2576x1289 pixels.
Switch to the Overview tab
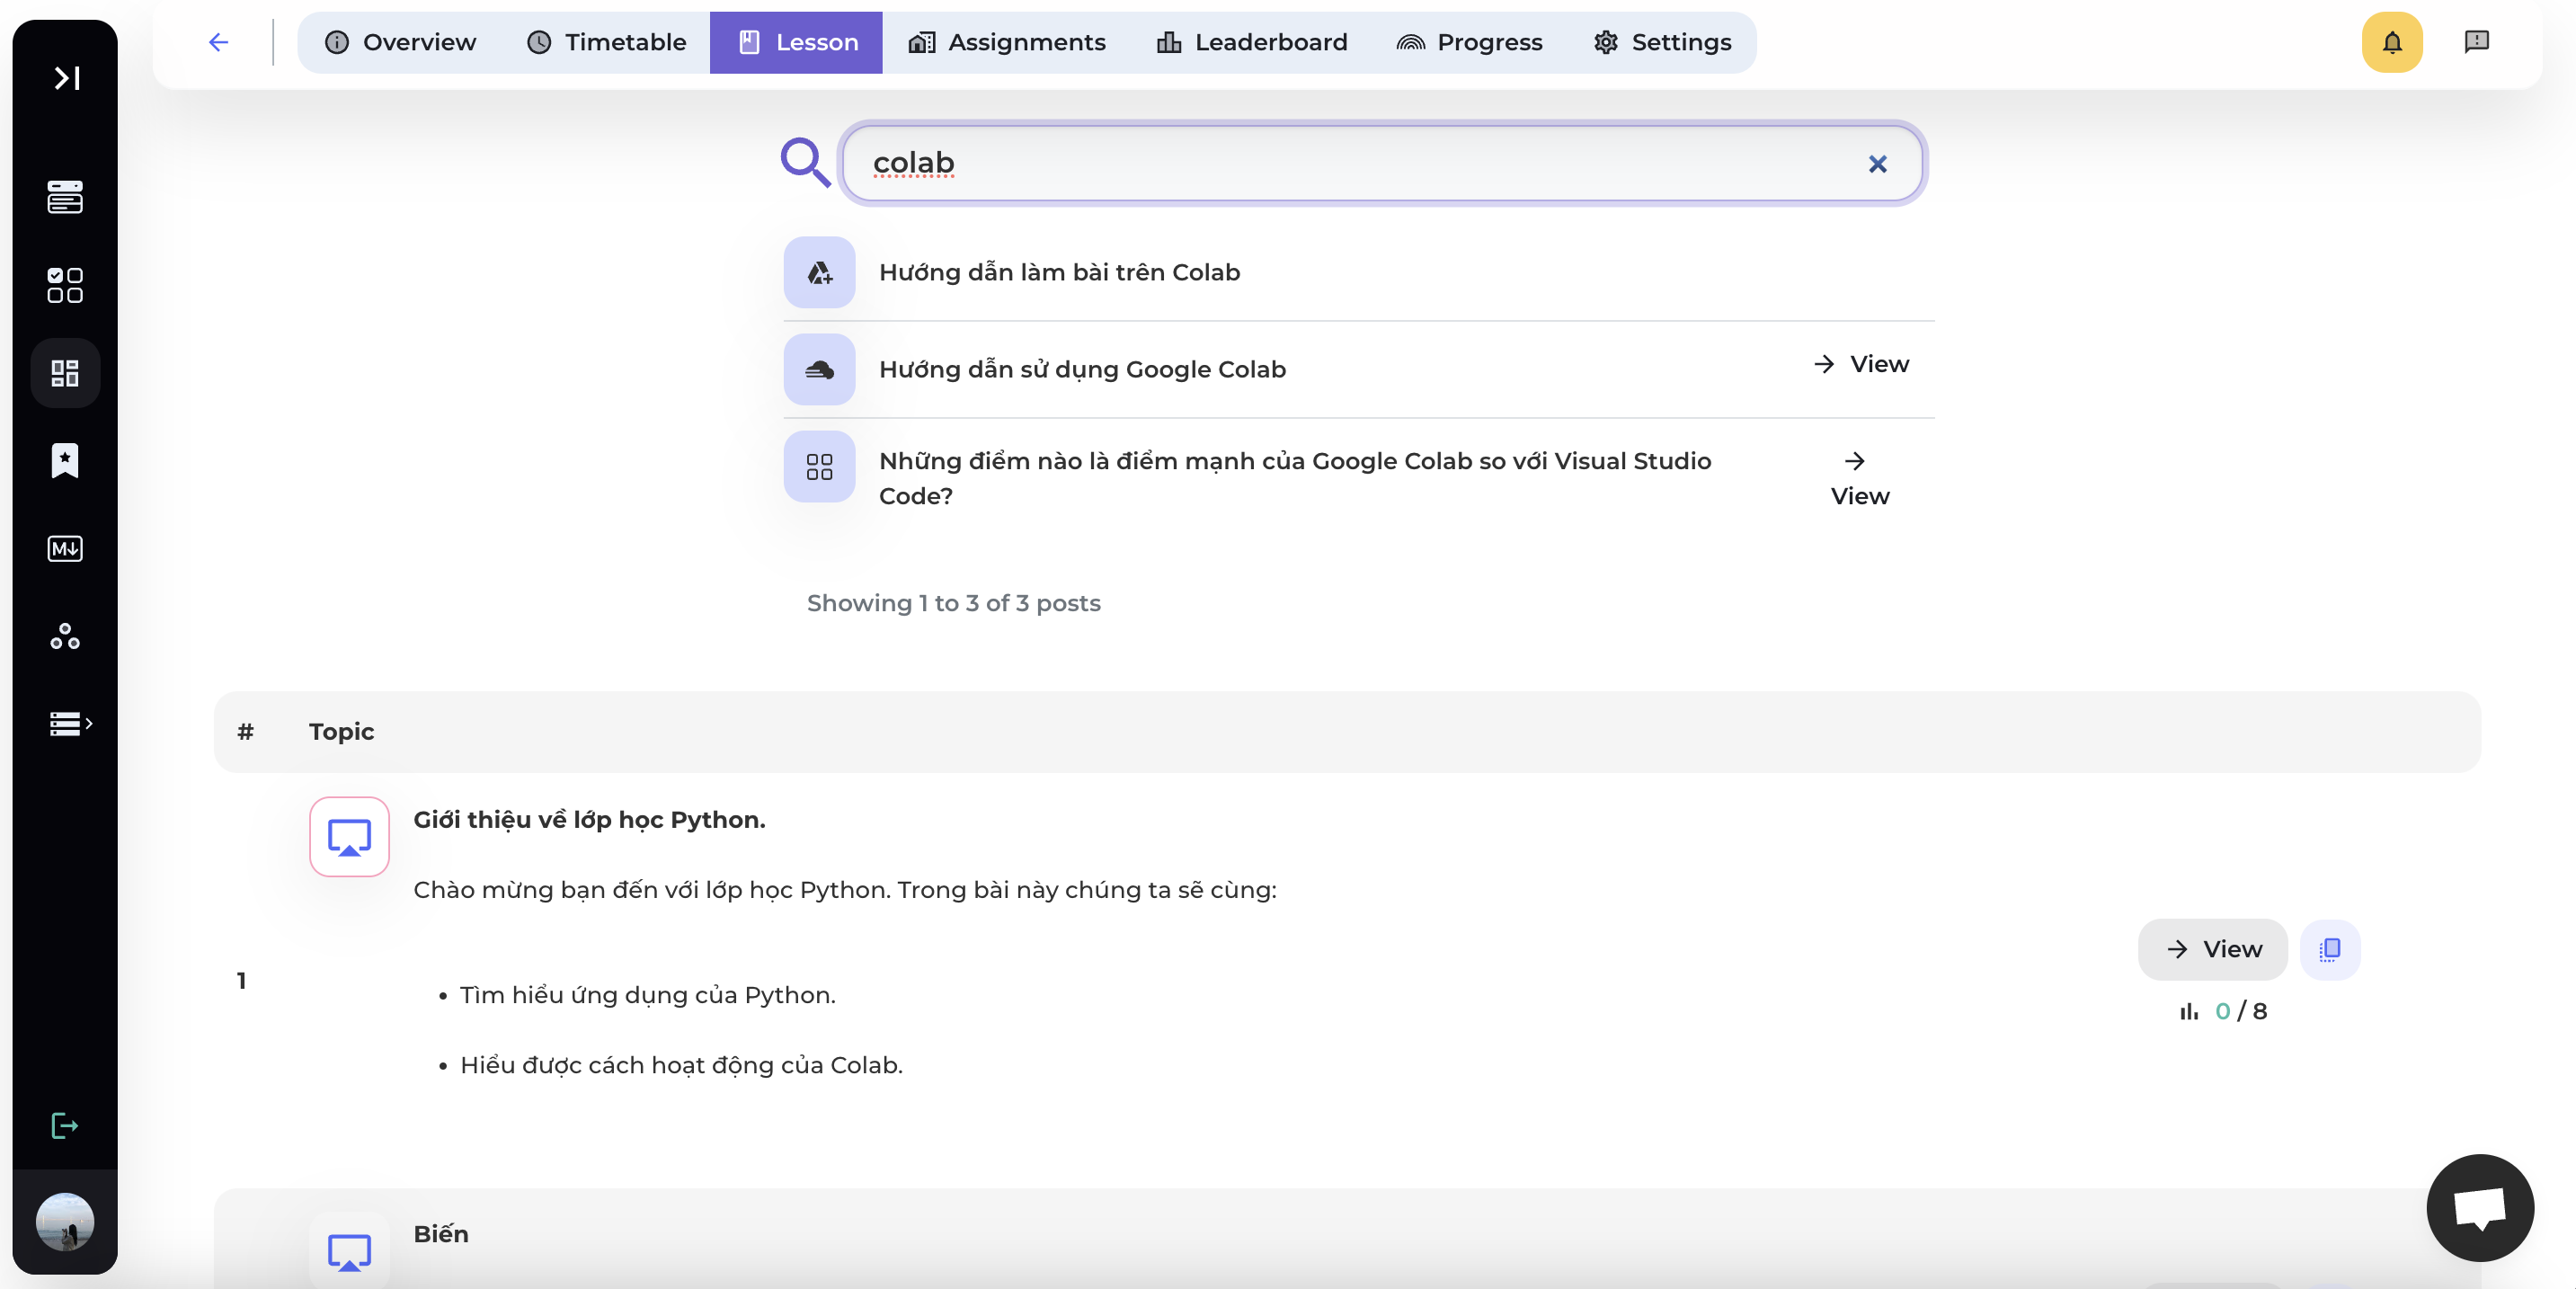400,42
